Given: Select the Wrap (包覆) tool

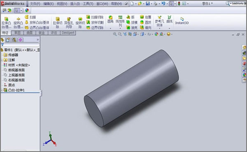Looking at the screenshot, I should pyautogui.click(x=146, y=17).
